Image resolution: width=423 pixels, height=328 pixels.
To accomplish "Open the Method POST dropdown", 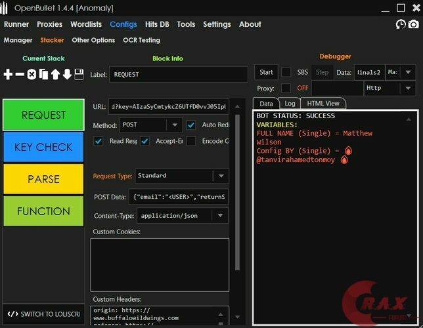I will click(x=151, y=125).
